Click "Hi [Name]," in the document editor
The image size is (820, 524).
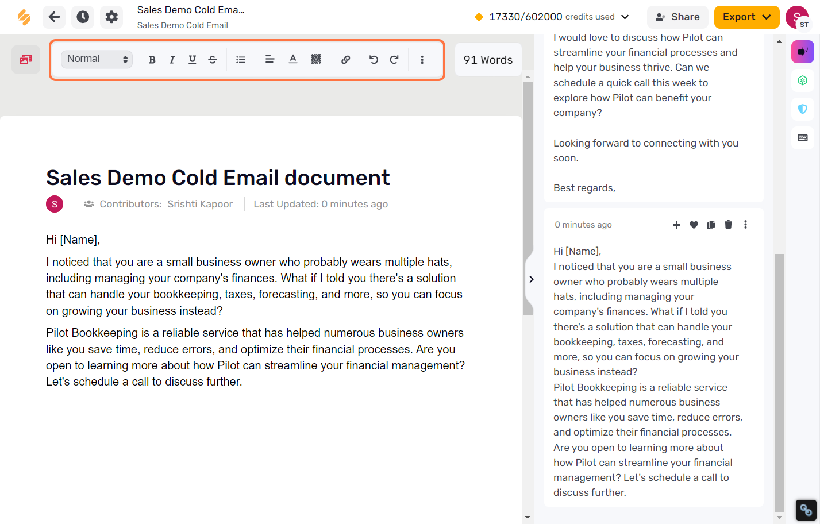point(73,240)
